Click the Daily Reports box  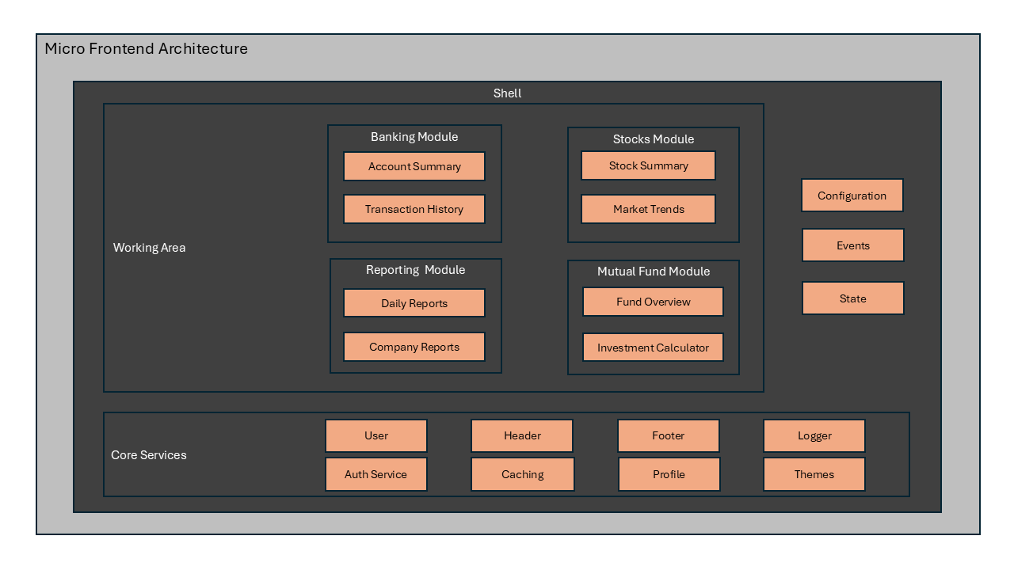[414, 303]
